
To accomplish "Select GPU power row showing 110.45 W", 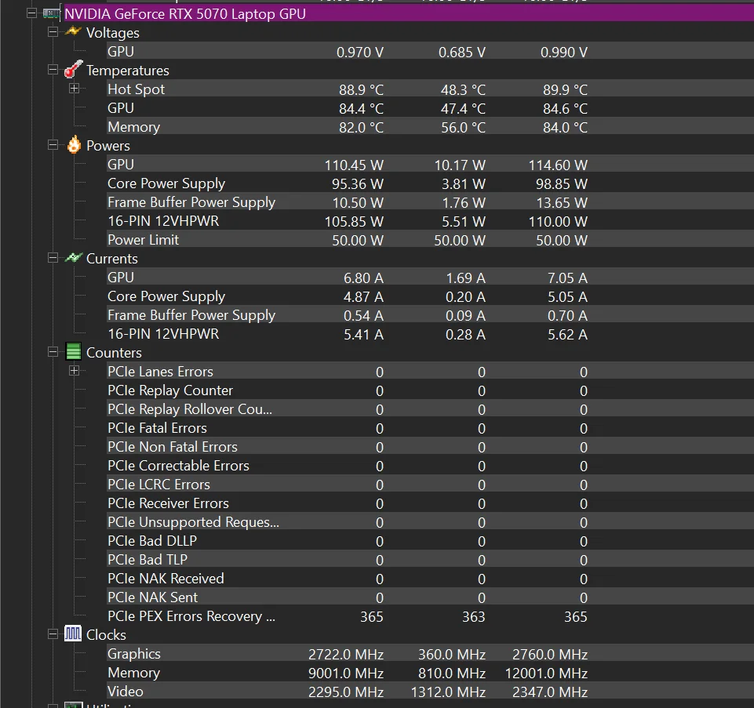I will coord(430,165).
